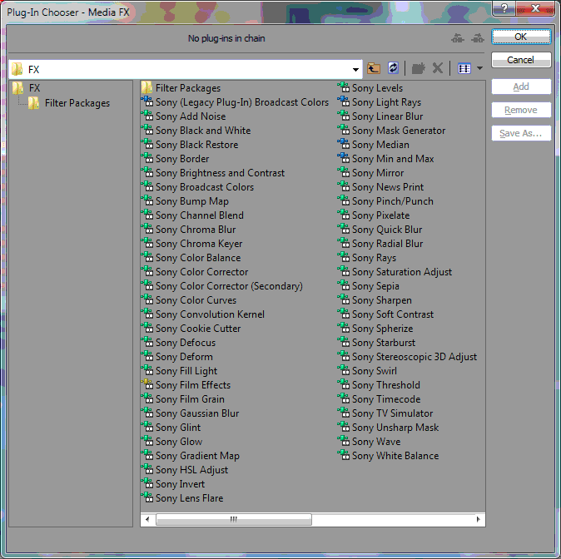Click the OK button
Screen dimensions: 561x559
(521, 37)
